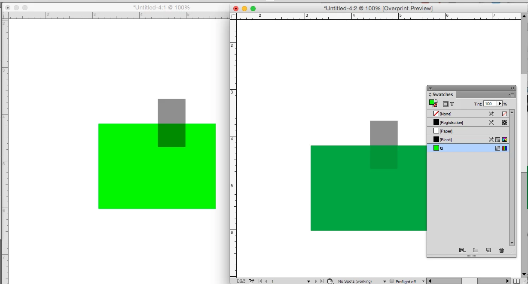Click non-editable icon on [None] row

coord(491,114)
